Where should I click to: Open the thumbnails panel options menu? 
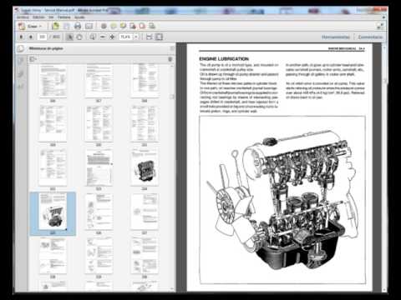pos(33,59)
